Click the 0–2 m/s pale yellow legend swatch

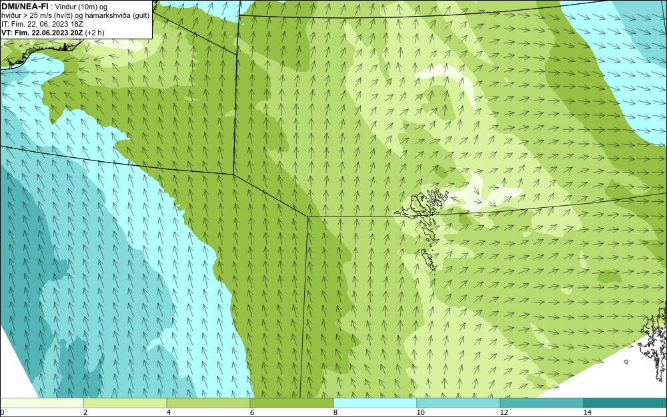(x=41, y=403)
